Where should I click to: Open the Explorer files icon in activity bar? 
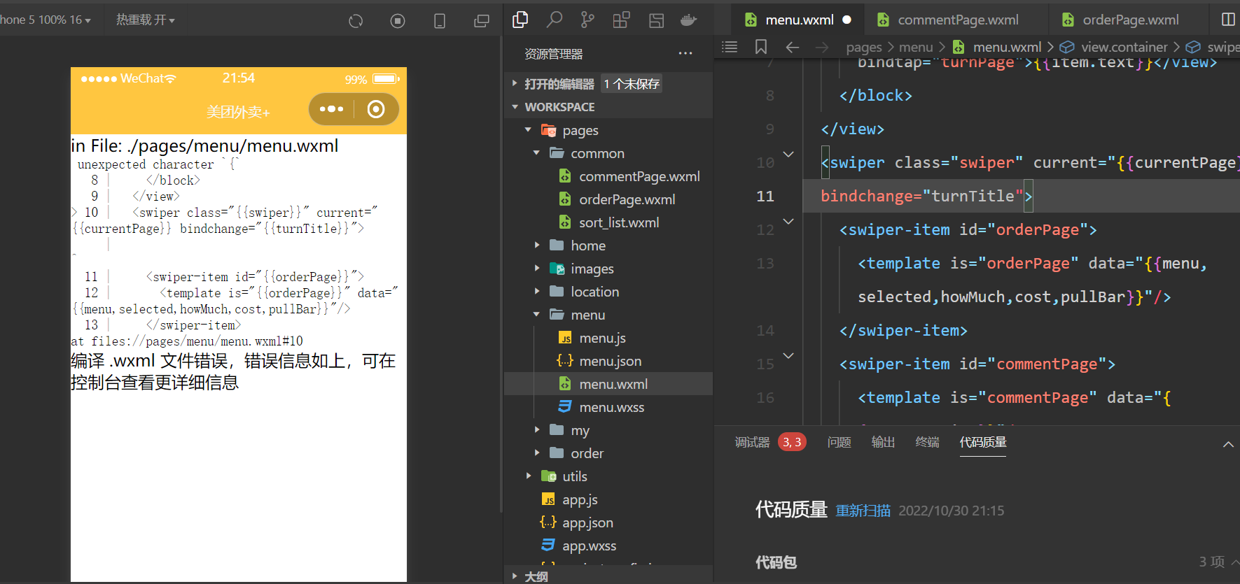click(520, 20)
